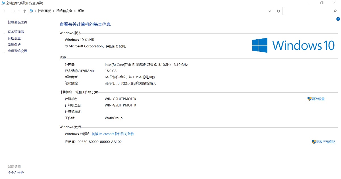Click the computer name in the 计算机全名 row
341x179 pixels.
point(120,105)
